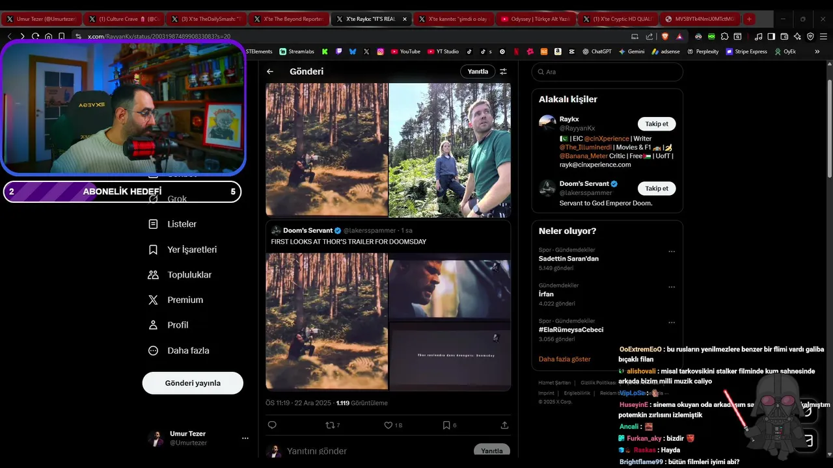Click the browser address bar URL
833x468 pixels.
pyautogui.click(x=159, y=36)
